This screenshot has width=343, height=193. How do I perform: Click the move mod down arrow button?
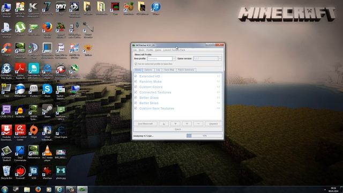[x=175, y=124]
